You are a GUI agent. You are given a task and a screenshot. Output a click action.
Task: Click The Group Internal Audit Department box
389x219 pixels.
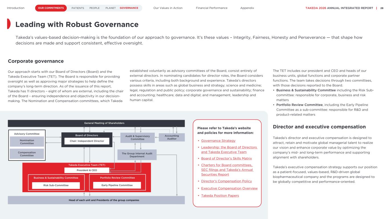click(x=137, y=155)
